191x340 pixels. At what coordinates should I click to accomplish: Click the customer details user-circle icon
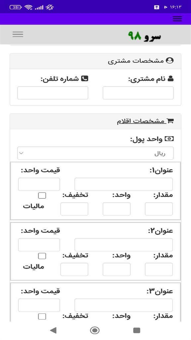tap(170, 61)
